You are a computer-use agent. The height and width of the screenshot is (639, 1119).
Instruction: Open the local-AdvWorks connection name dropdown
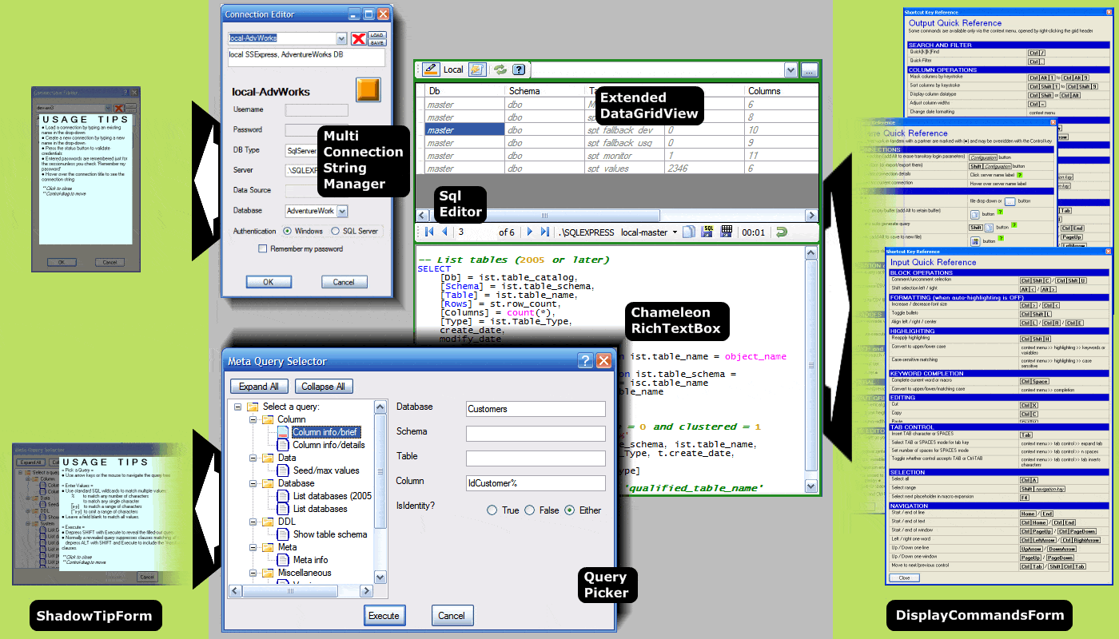click(x=341, y=38)
